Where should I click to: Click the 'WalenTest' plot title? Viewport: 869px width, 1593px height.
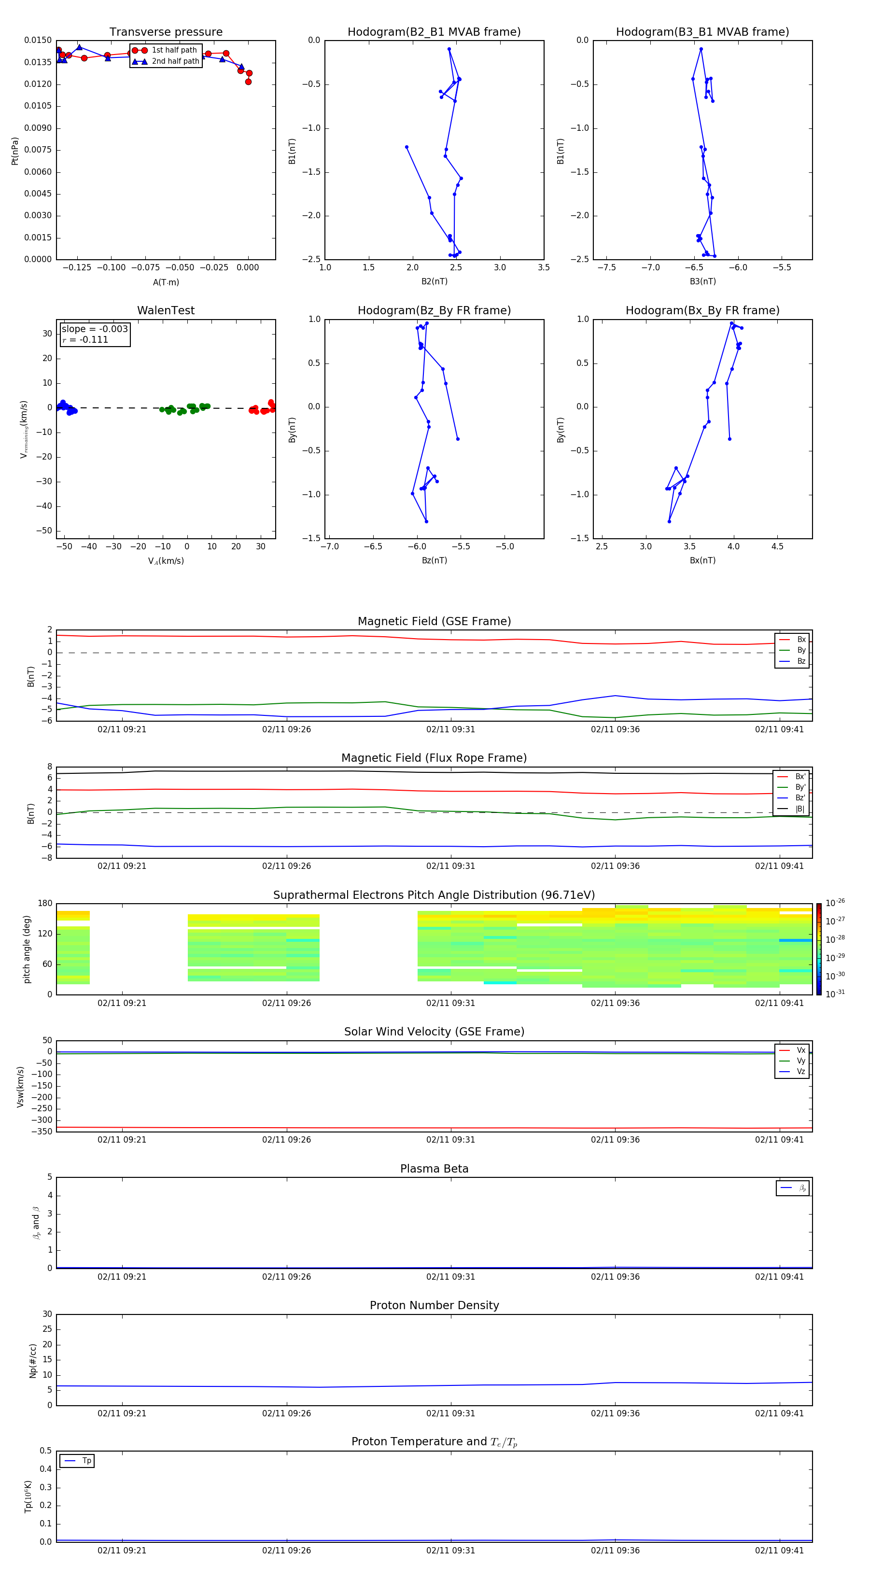(166, 310)
